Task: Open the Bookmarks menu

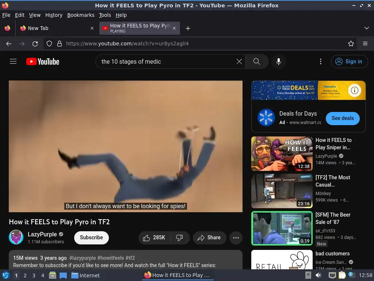Action: pos(81,15)
